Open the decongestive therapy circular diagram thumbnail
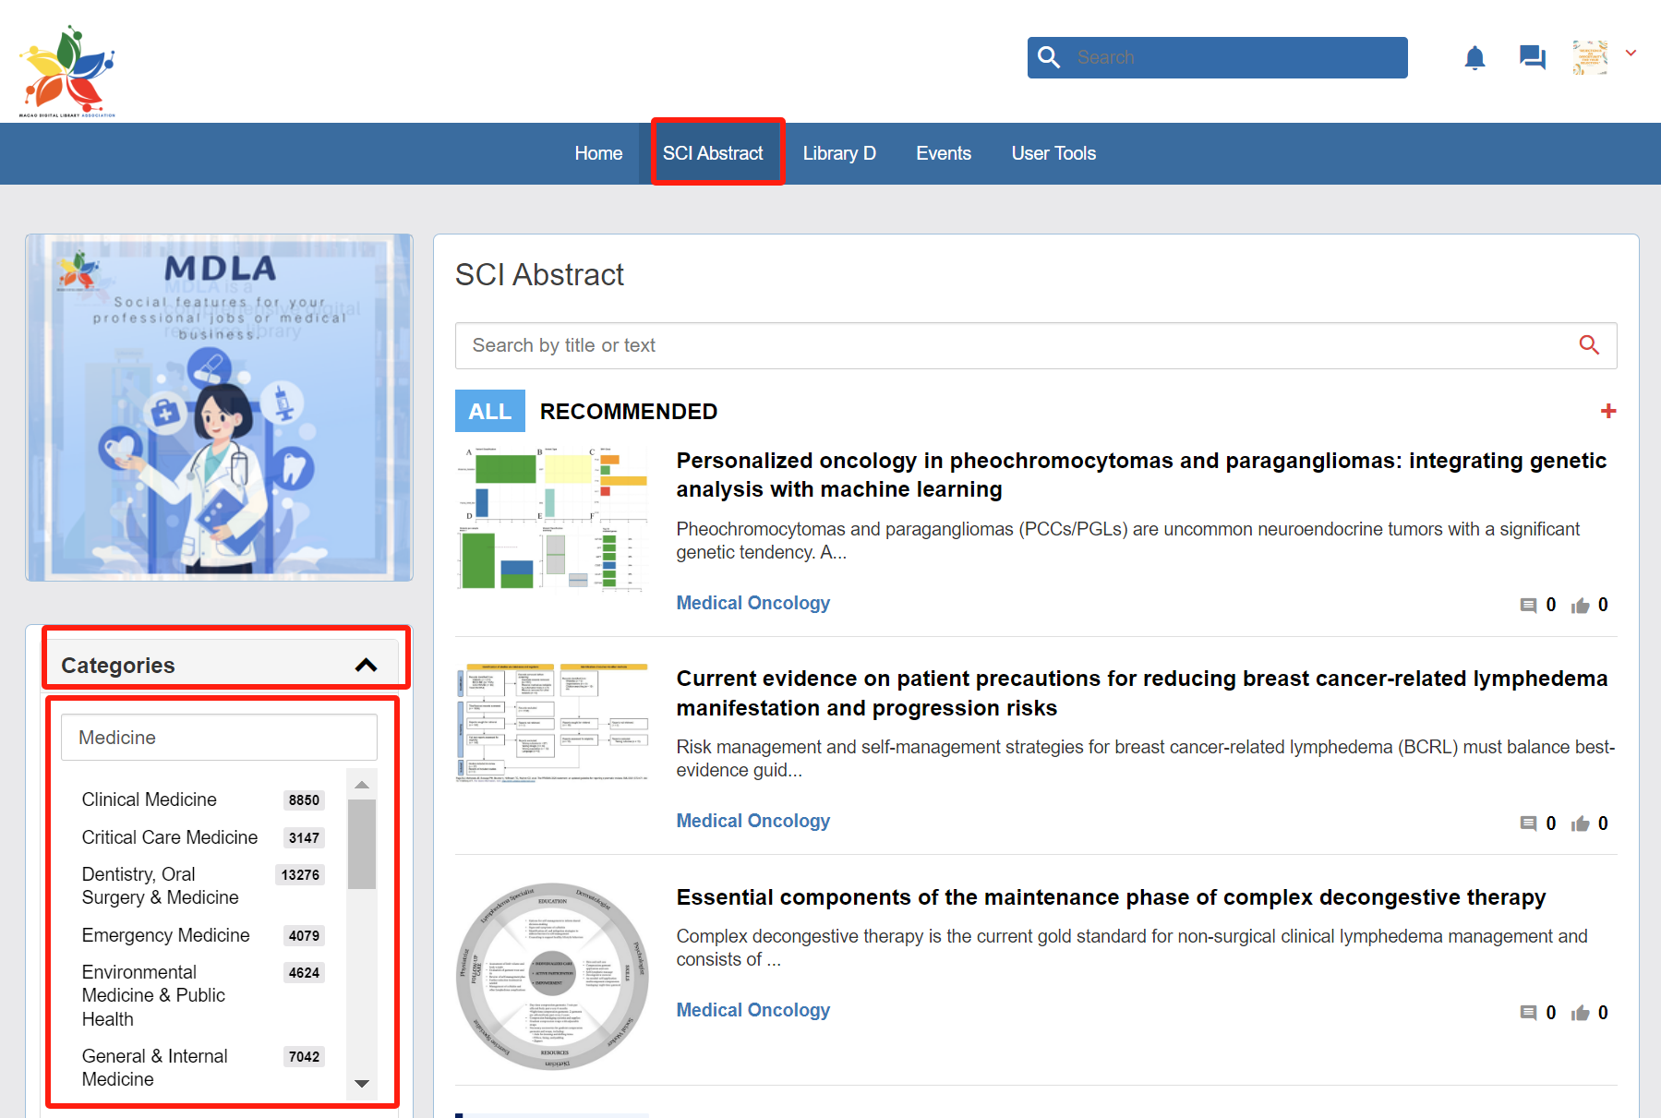1661x1118 pixels. [552, 976]
